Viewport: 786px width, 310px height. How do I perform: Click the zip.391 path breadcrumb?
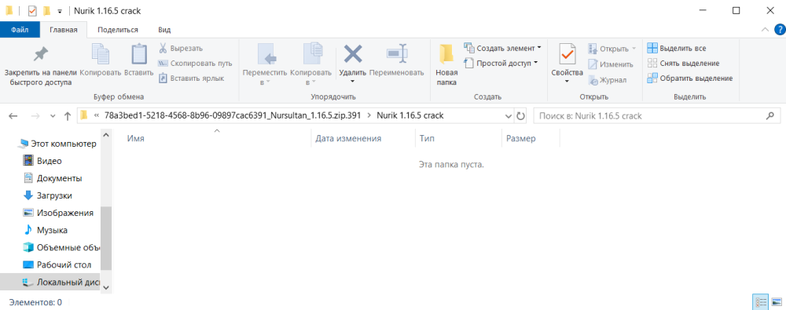[x=233, y=115]
